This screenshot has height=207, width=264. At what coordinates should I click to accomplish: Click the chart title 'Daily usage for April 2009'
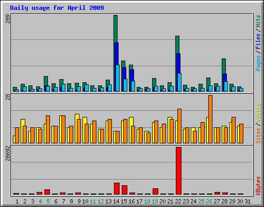click(x=57, y=8)
